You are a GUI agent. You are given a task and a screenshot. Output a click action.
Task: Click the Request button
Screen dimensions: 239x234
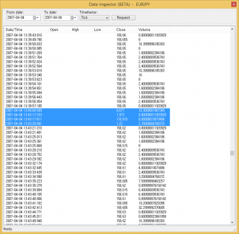pyautogui.click(x=124, y=17)
